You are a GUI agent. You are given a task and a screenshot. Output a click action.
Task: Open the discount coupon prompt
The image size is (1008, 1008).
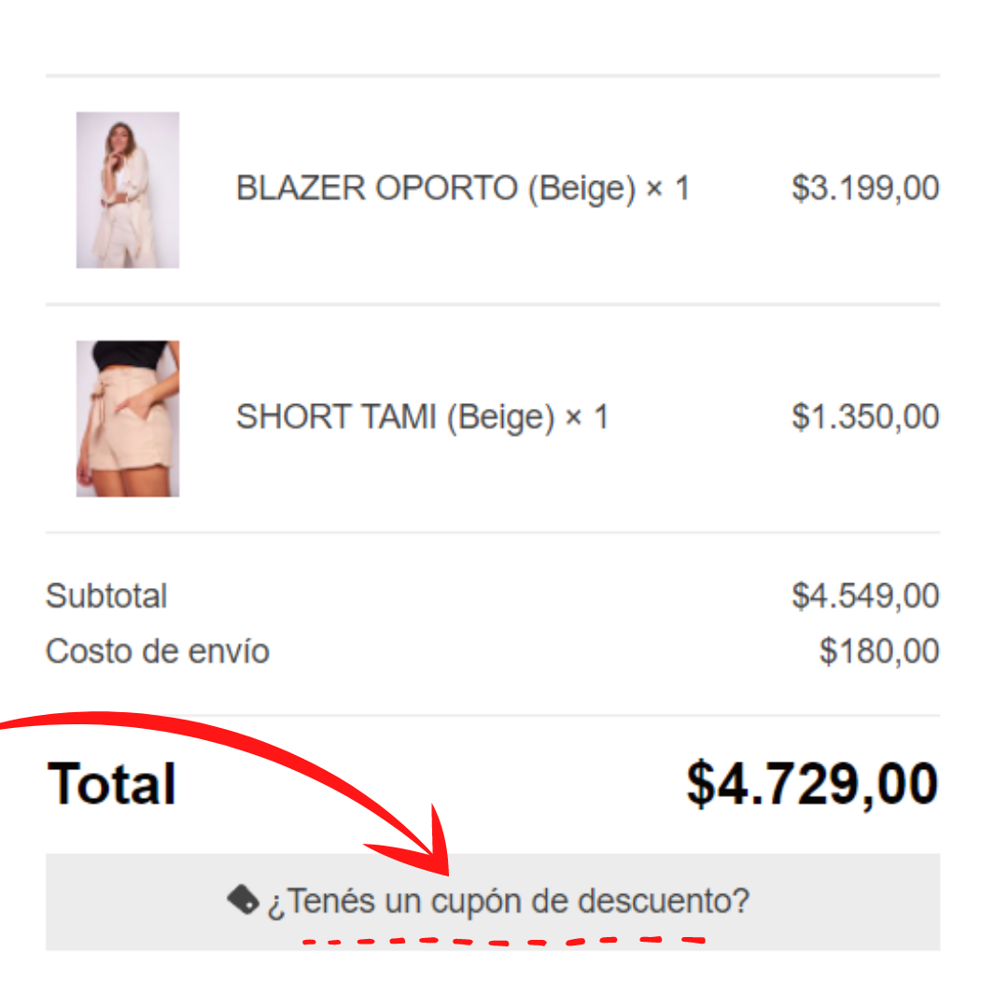(509, 902)
